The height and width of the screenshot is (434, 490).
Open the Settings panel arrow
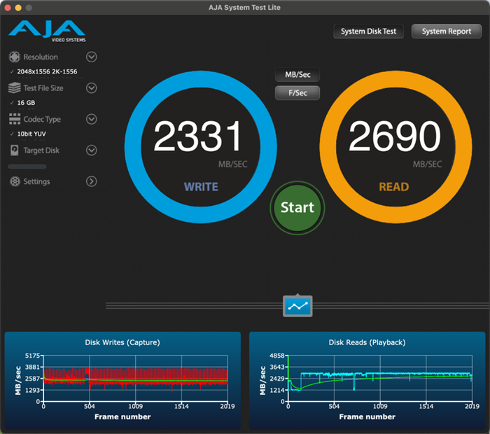click(92, 181)
